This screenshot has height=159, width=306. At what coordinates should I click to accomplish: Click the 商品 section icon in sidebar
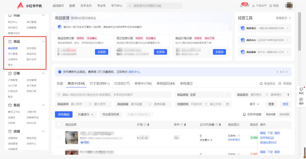pos(10,41)
